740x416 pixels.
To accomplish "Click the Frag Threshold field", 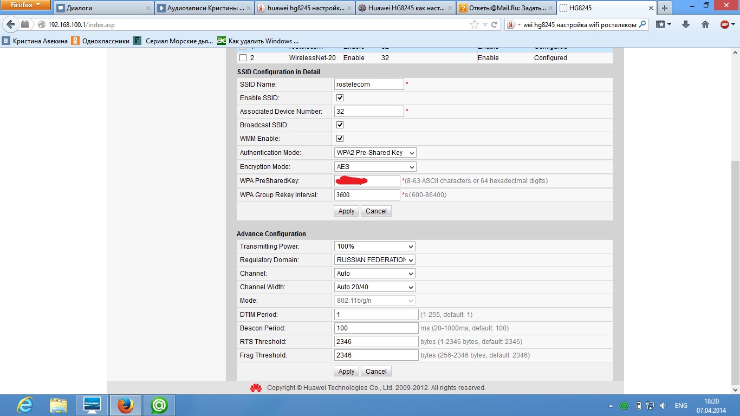I will (377, 355).
